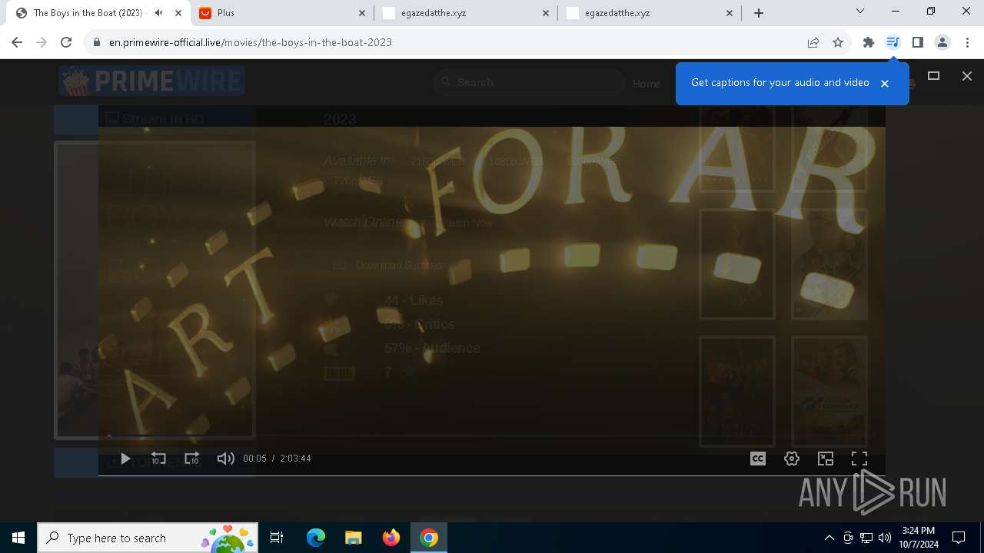The width and height of the screenshot is (984, 553).
Task: Mute audio on Boys in Boat tab
Action: [159, 13]
